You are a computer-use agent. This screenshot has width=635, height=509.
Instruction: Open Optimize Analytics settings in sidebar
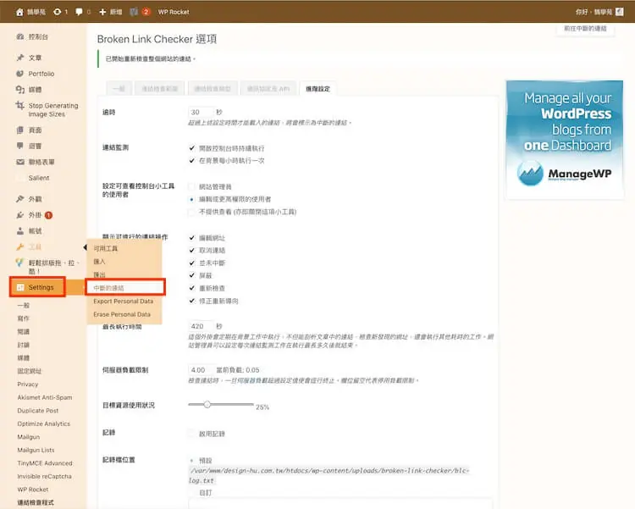click(x=44, y=423)
